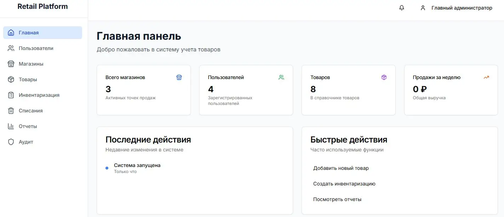
Task: Click Посмотреть отчеты in Быстрые действия
Action: (x=337, y=199)
